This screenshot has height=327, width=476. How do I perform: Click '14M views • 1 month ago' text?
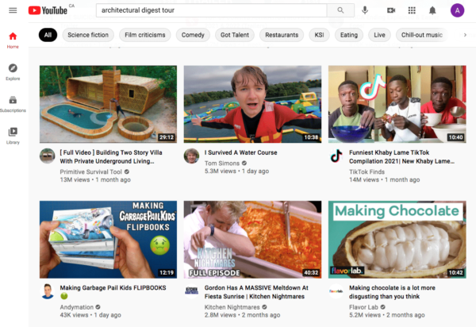(384, 179)
